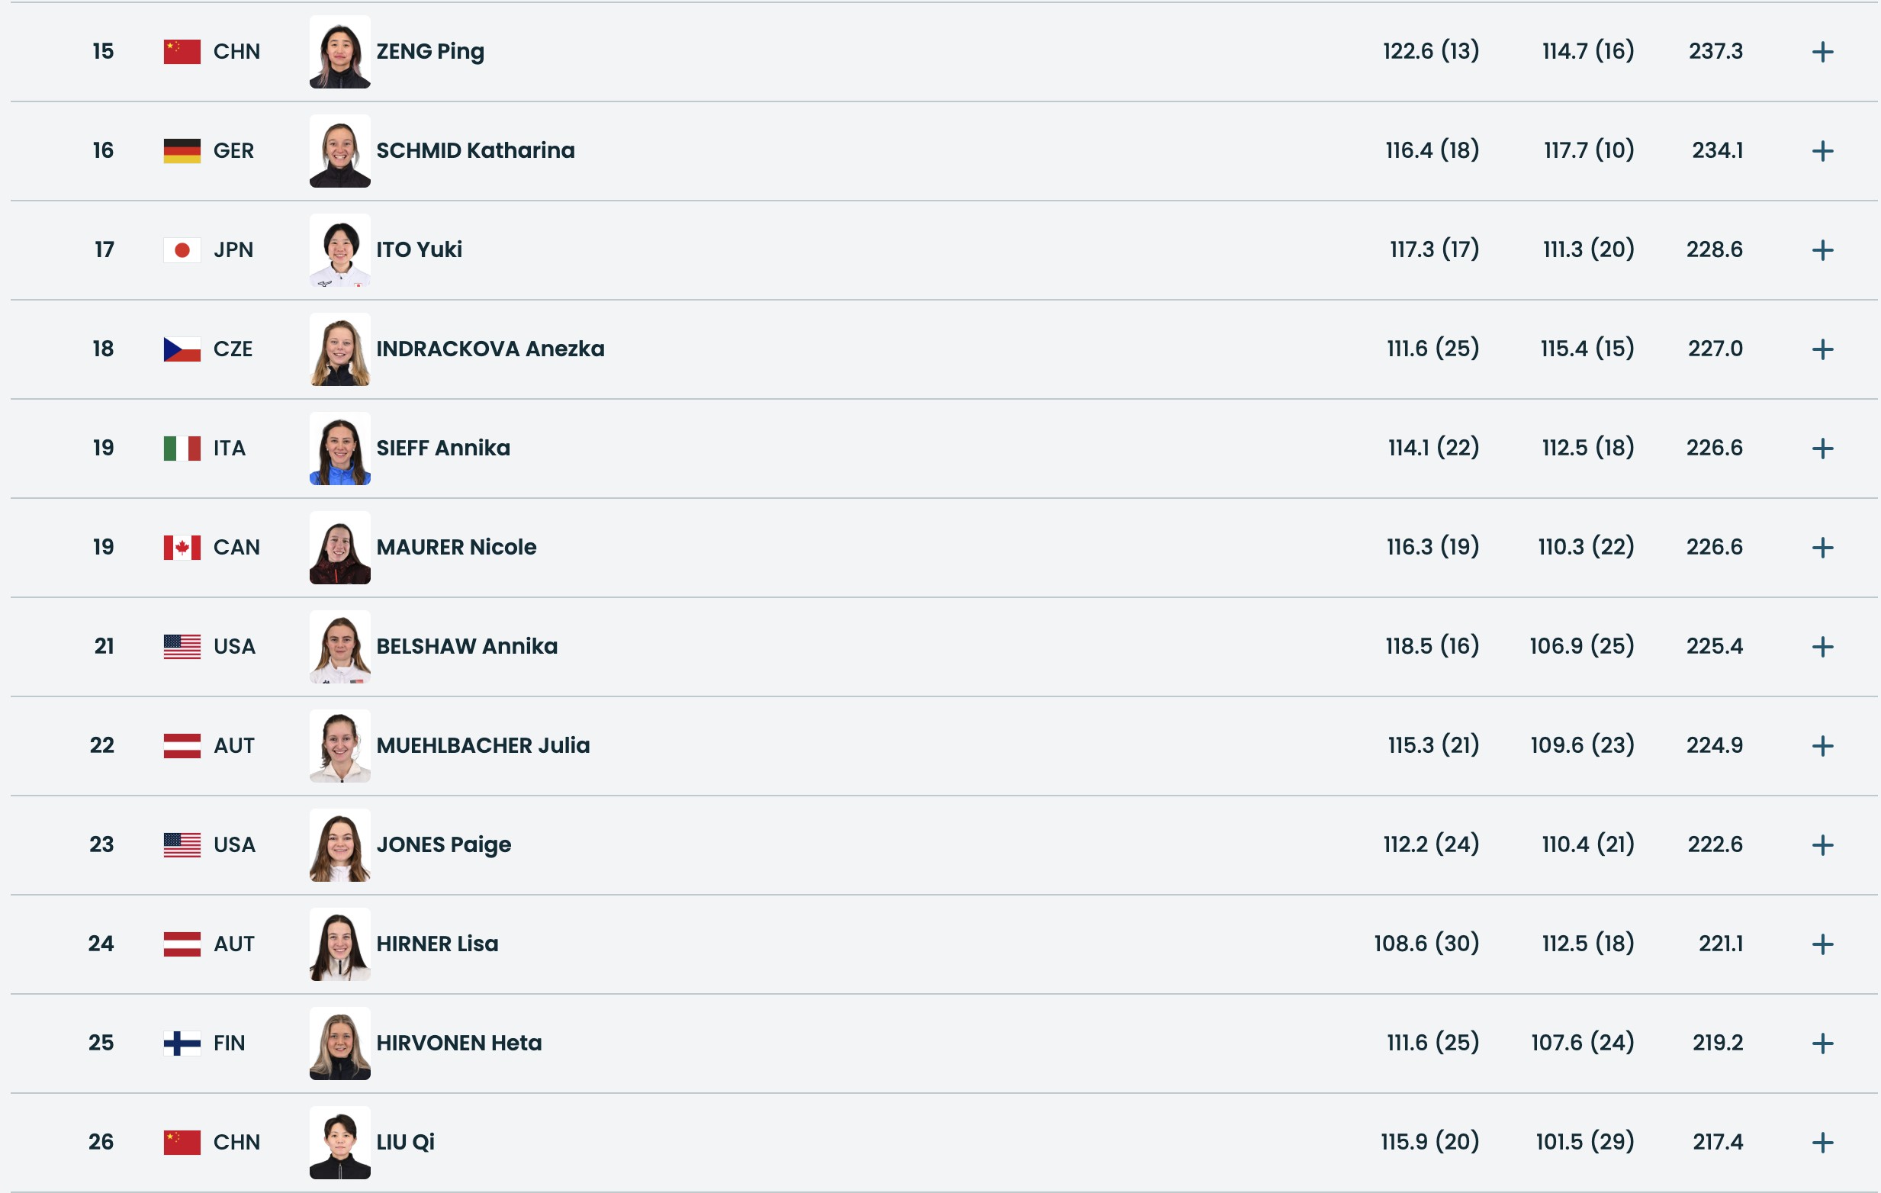Click JONES Paige's portrait photo
This screenshot has width=1881, height=1193.
pyautogui.click(x=339, y=845)
